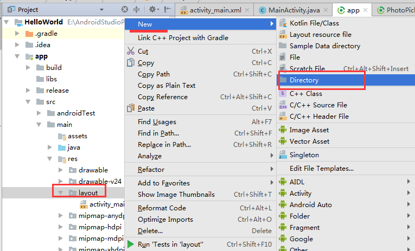The image size is (415, 251).
Task: Click the locate/scroll from source target icon
Action: click(125, 10)
